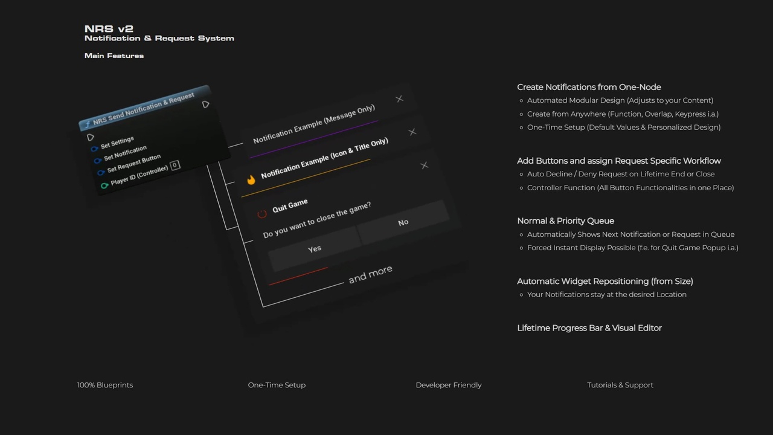Click the function icon on NRS node header
773x435 pixels.
pyautogui.click(x=87, y=124)
